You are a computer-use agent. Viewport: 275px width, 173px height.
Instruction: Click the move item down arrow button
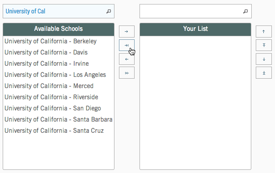264,59
